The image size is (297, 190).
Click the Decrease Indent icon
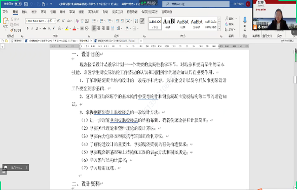[118, 21]
